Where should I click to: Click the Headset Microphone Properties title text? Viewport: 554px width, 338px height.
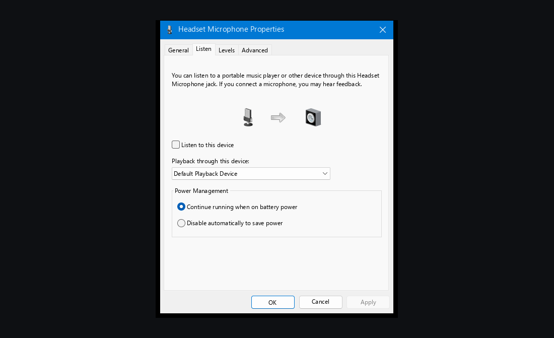coord(231,29)
